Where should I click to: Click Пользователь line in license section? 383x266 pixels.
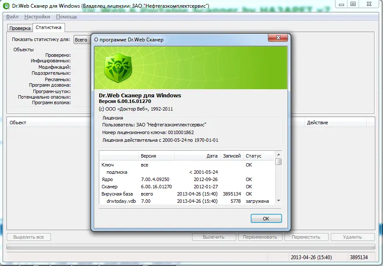154,125
